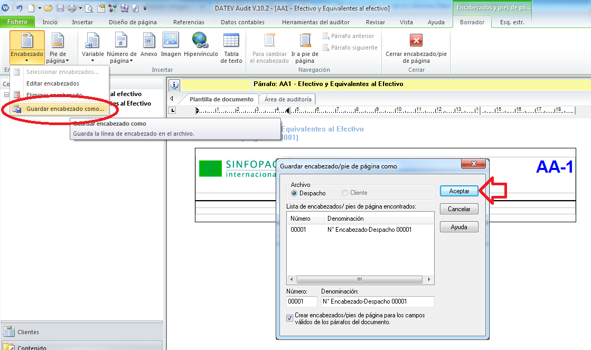Screen dimensions: 591x350
Task: Insert an Imagen
Action: coord(171,45)
